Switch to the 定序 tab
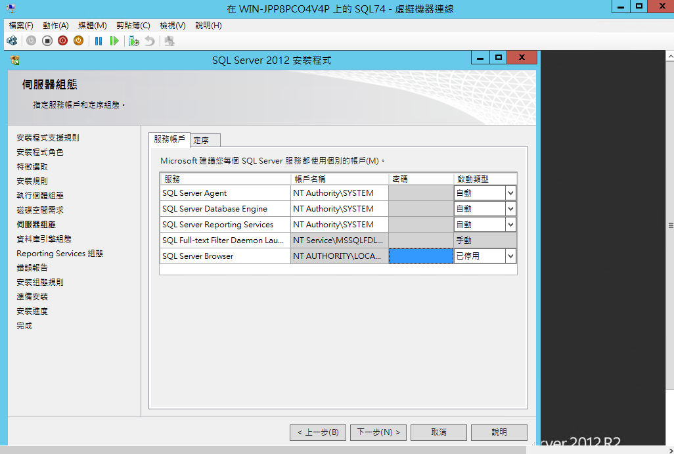 (x=205, y=140)
